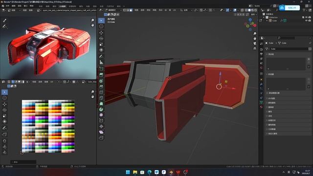Enable face select mode in the 3D viewport header

pyautogui.click(x=131, y=10)
